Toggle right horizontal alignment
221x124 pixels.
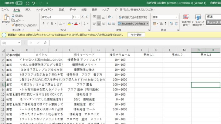(103, 23)
